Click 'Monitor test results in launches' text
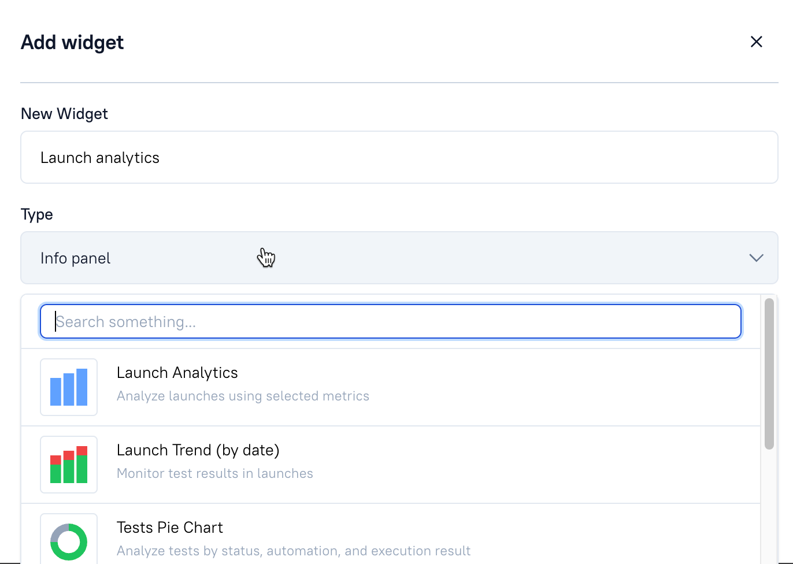Screen dimensions: 793x564 coord(215,473)
